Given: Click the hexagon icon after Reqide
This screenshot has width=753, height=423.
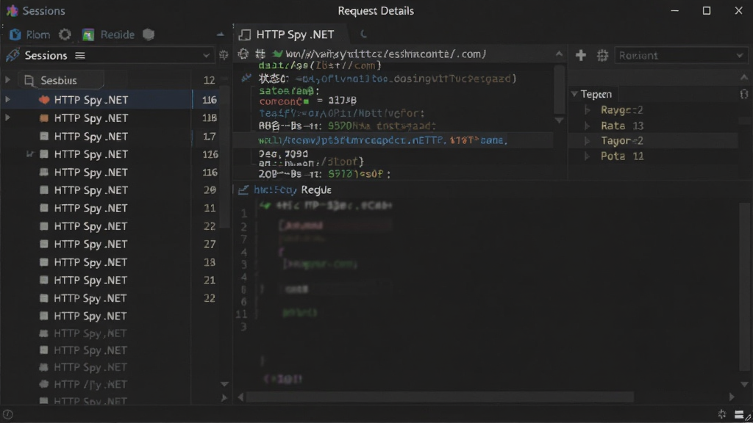Looking at the screenshot, I should [x=149, y=35].
